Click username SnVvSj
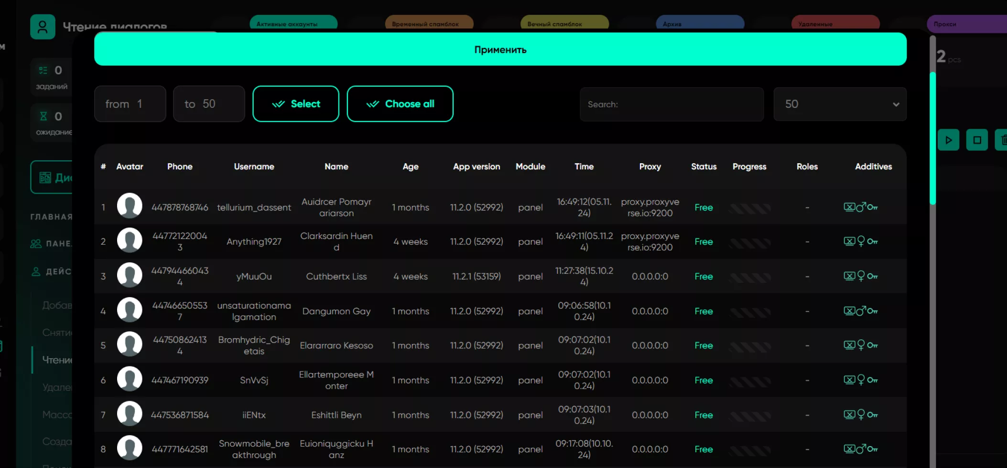The height and width of the screenshot is (468, 1007). [254, 380]
